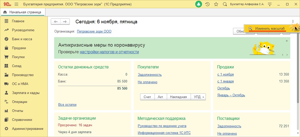Screen dimensions: 300x137
Task: Open the history clock icon
Action: click(x=207, y=4)
